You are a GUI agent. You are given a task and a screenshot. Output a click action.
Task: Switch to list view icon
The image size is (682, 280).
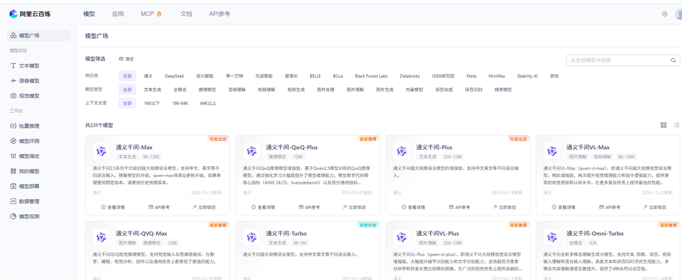tap(677, 125)
